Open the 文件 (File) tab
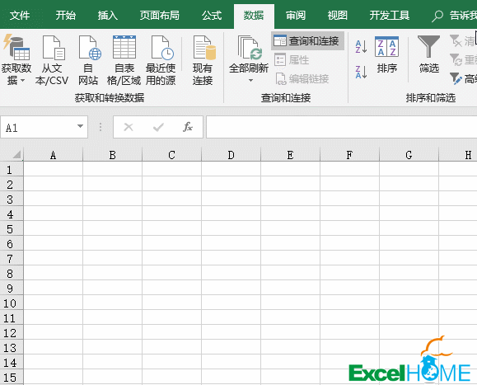 coord(20,15)
